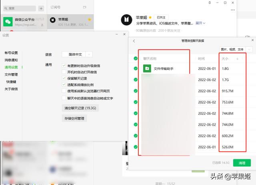
Task: Click 存储空间管理 button
Action: pos(74,118)
